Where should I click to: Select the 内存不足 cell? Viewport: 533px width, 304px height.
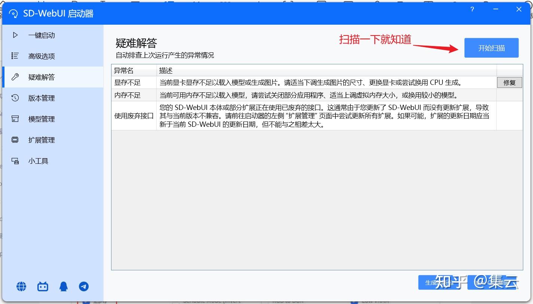point(134,95)
